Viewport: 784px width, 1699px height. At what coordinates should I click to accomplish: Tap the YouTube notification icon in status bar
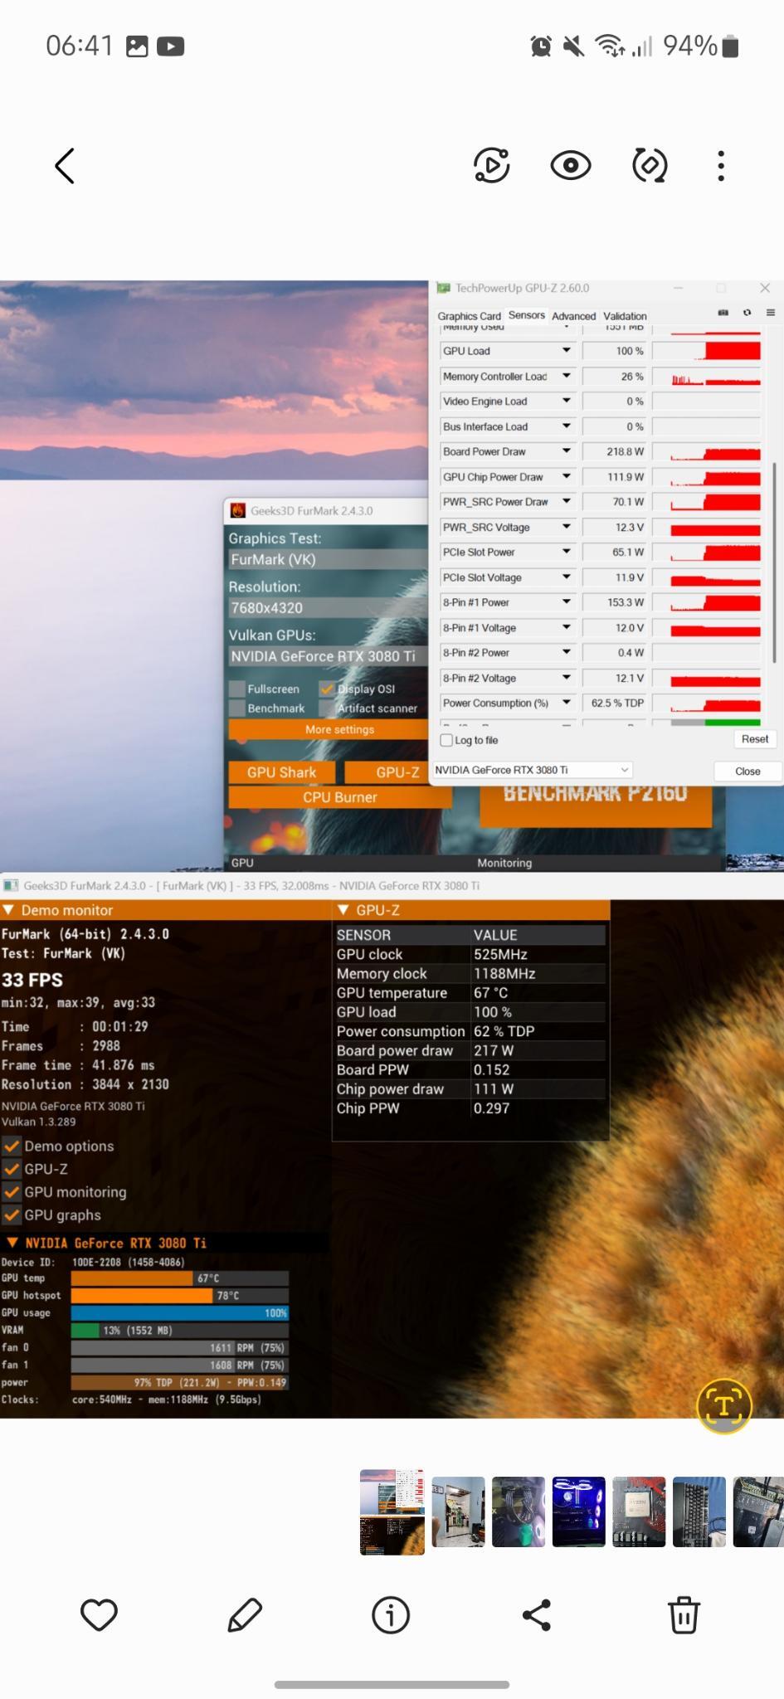tap(170, 46)
